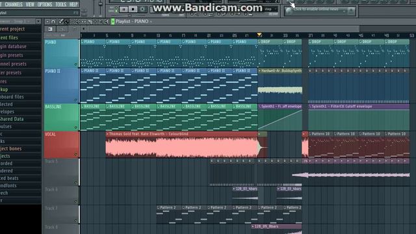Expand the recent files browser folder
Viewport: 416px width, 234px height.
(9, 38)
